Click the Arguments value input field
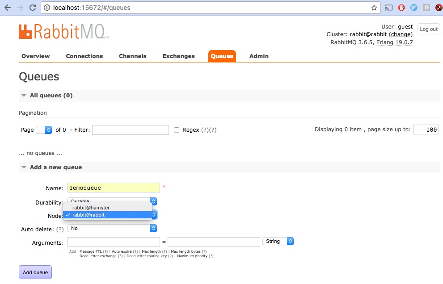443x284 pixels. (214, 242)
